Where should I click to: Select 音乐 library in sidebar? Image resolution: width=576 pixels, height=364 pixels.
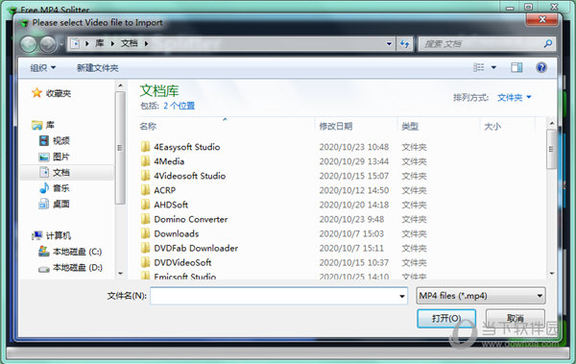tap(55, 188)
